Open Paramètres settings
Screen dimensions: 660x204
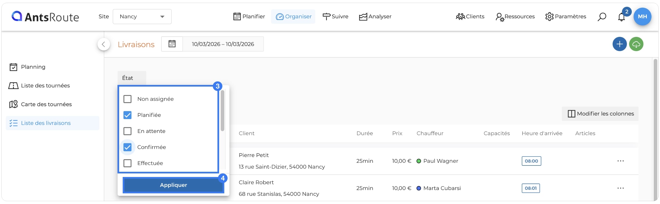pyautogui.click(x=566, y=17)
